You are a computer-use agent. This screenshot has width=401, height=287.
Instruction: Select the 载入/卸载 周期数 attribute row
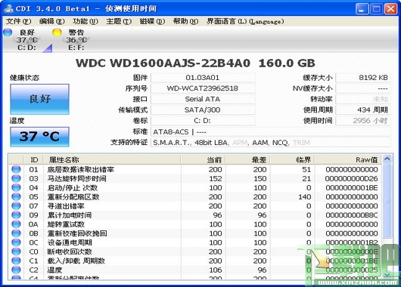(x=195, y=261)
